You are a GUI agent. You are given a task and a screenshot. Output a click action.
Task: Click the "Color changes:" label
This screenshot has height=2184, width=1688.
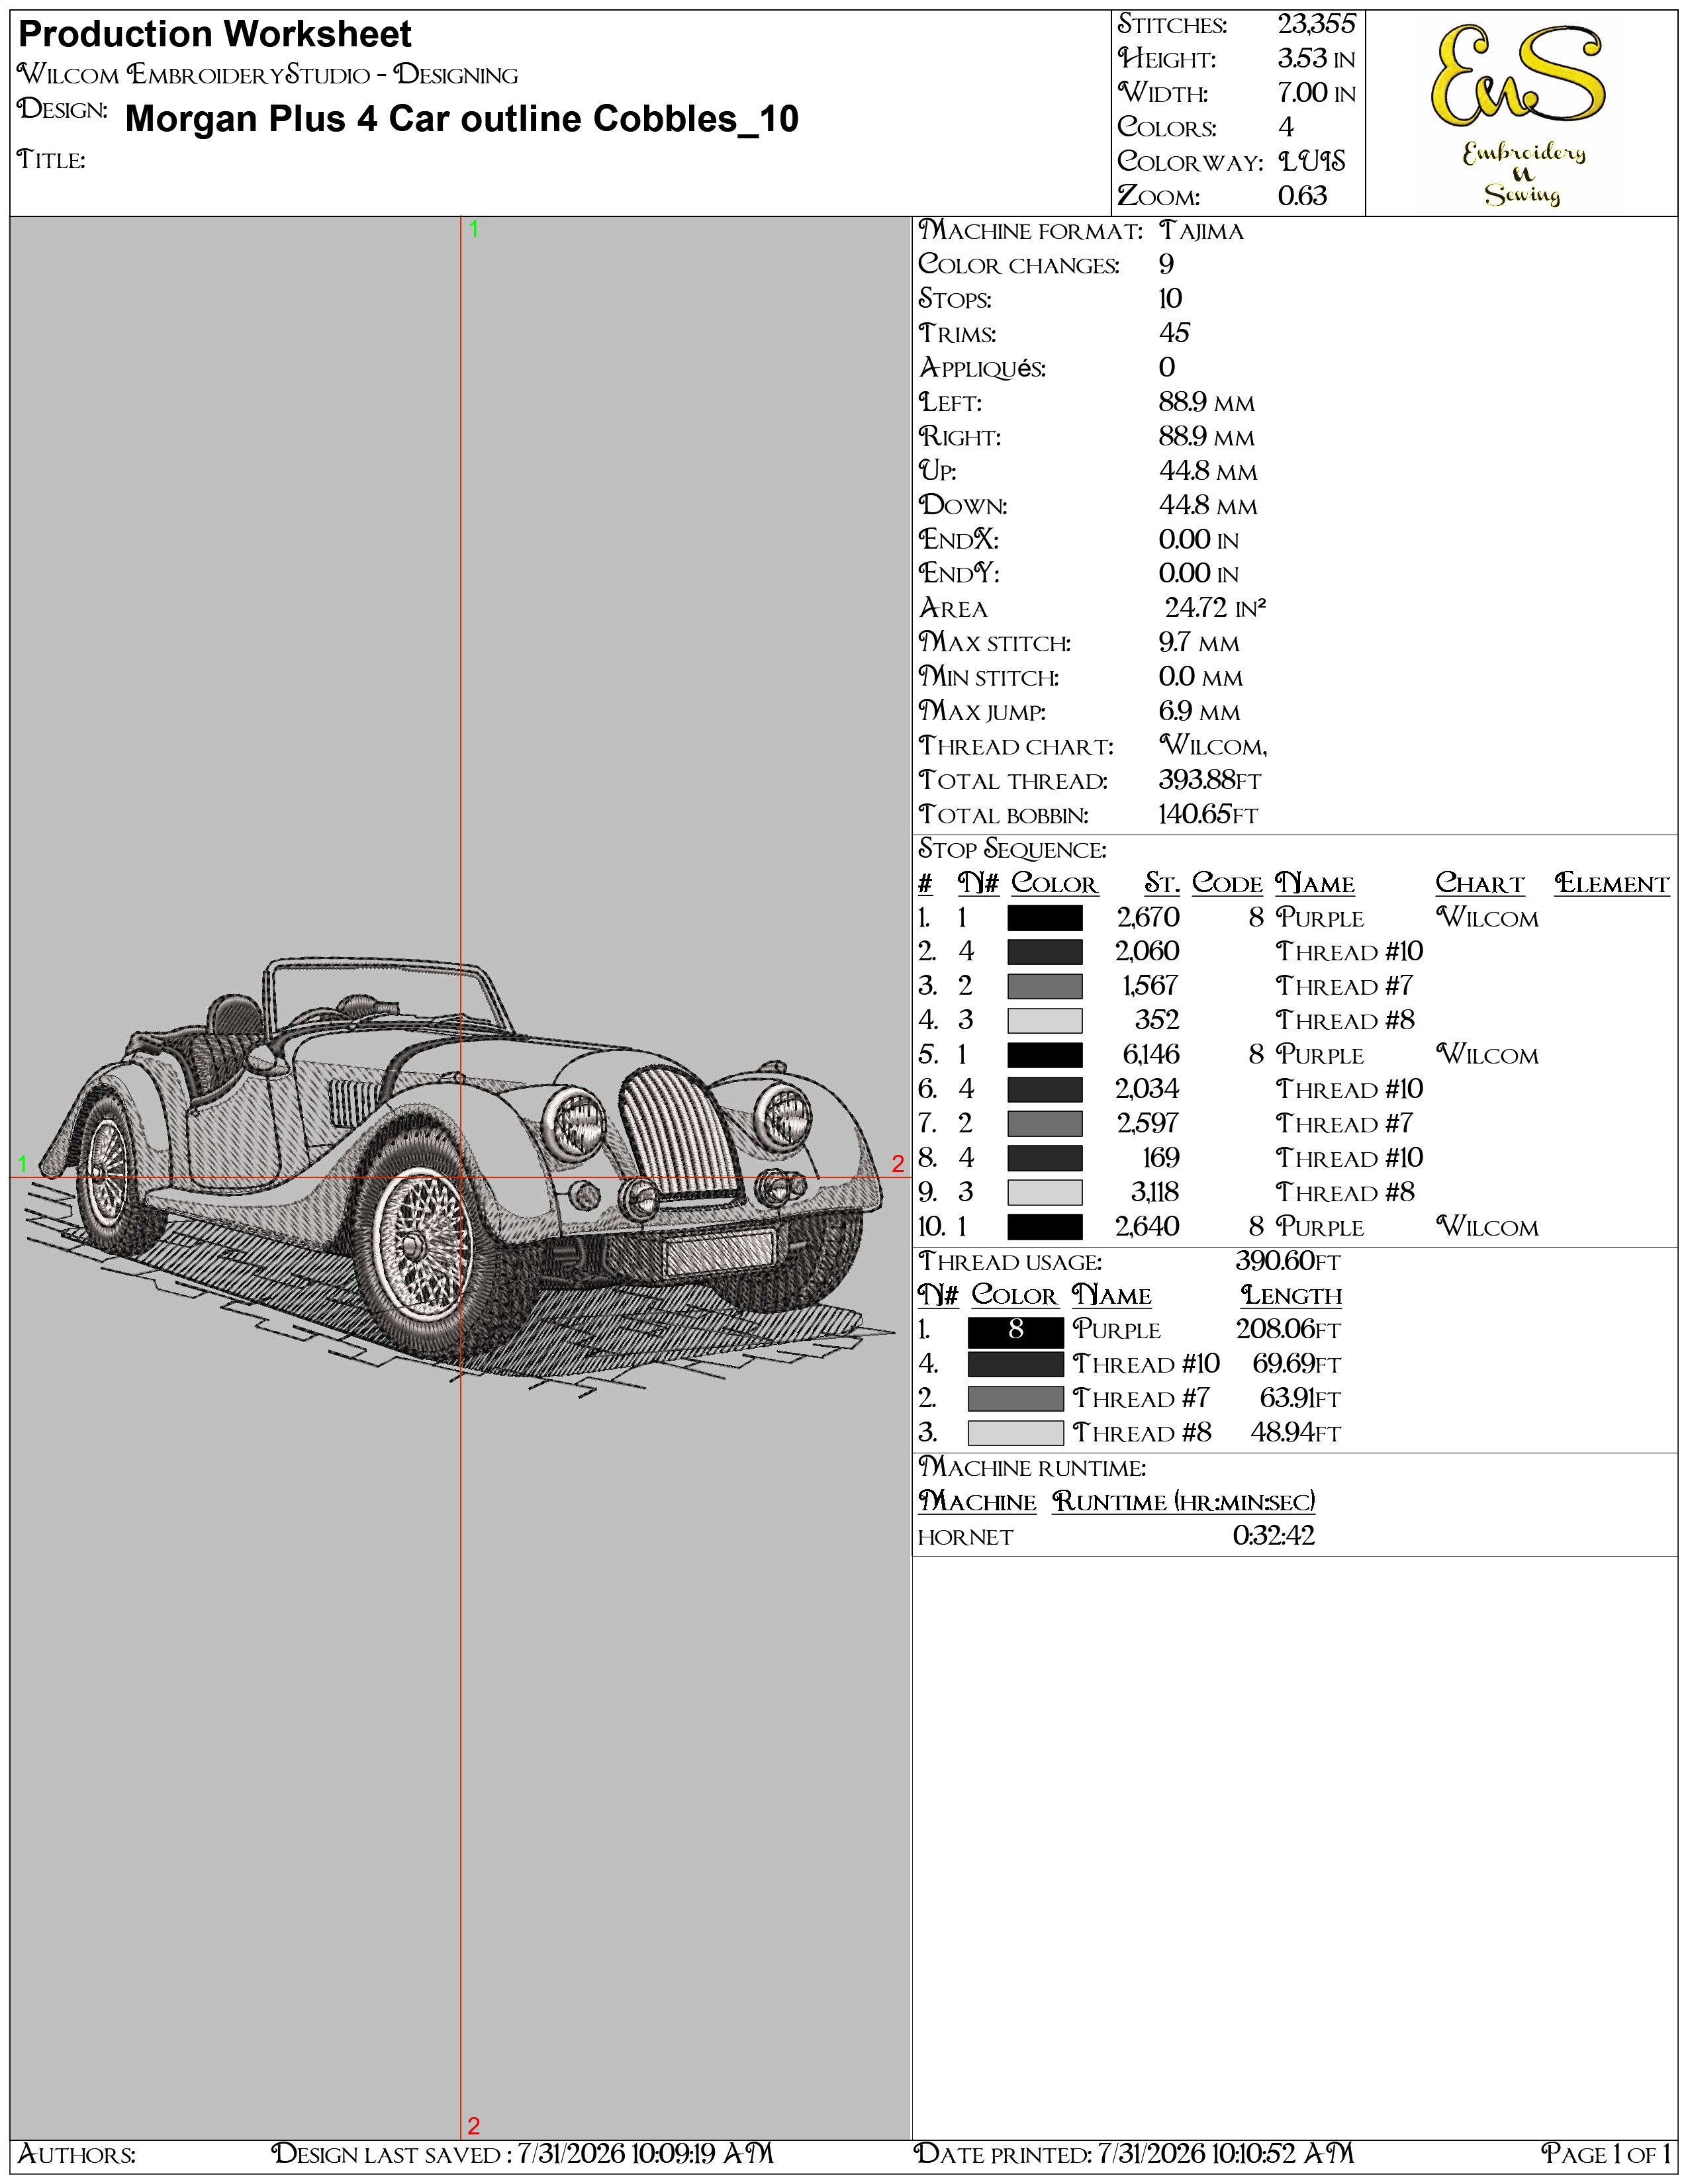click(1019, 265)
